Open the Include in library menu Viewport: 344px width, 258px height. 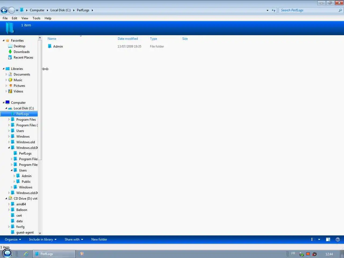coord(43,239)
